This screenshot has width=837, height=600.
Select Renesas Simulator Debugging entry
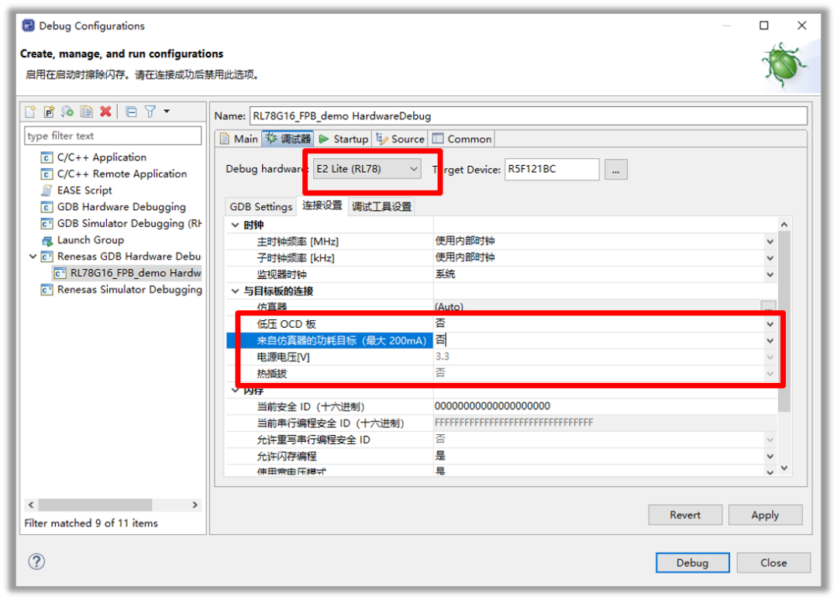point(129,290)
